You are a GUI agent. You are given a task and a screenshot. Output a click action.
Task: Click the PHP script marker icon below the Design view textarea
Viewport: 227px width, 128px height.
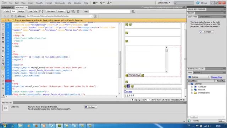coord(127,82)
